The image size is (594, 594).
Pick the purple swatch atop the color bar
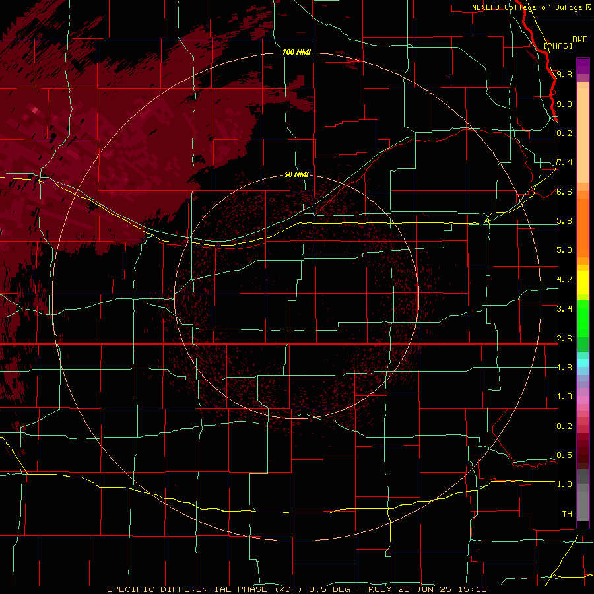[x=583, y=66]
